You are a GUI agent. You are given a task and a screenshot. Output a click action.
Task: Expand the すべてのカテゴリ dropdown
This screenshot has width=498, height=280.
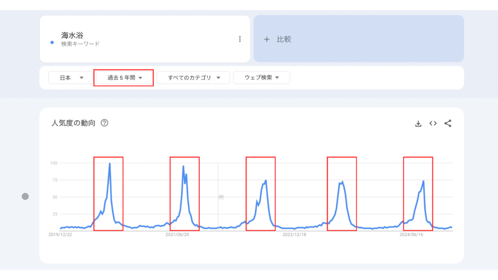[193, 78]
